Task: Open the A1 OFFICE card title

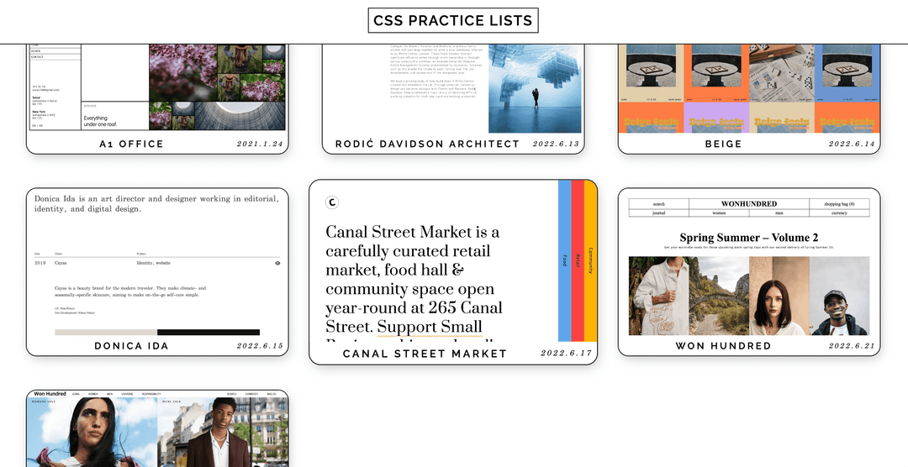Action: click(x=131, y=144)
